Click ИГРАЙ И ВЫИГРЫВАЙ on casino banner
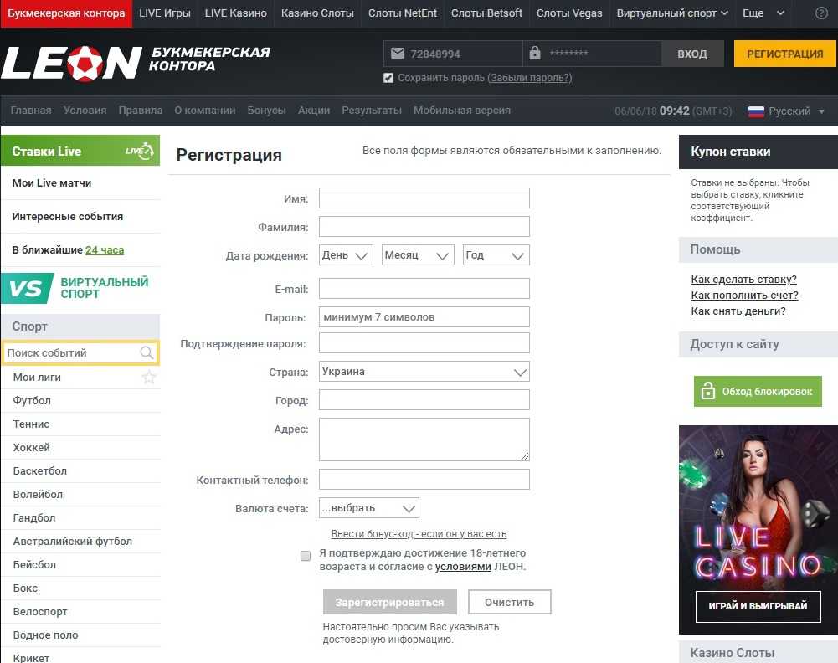838x663 pixels. [x=758, y=606]
